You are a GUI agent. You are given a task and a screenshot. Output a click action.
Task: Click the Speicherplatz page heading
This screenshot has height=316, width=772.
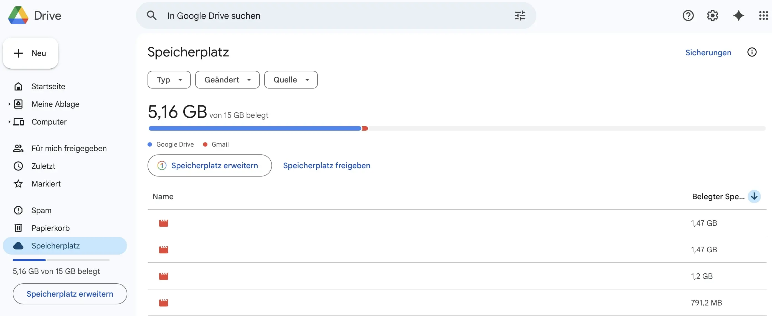tap(188, 52)
